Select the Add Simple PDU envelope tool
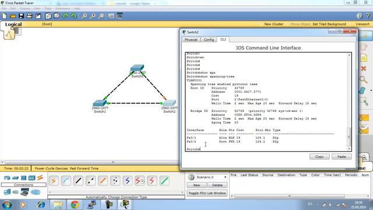Image resolution: width=373 pixels, height=210 pixels. [364, 118]
